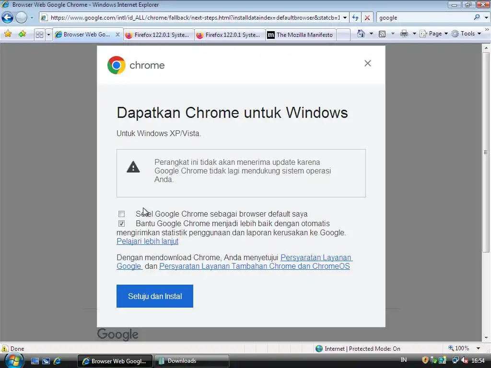Click the 16:54 system clock
The height and width of the screenshot is (368, 491).
point(478,361)
